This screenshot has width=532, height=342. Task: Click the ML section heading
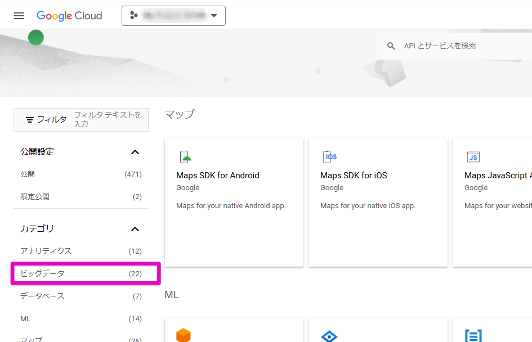pyautogui.click(x=172, y=295)
